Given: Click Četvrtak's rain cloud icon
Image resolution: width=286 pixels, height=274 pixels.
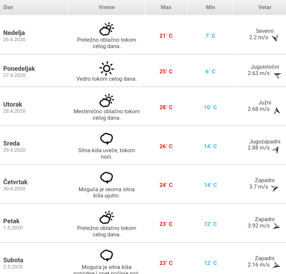Looking at the screenshot, I should (x=107, y=178).
